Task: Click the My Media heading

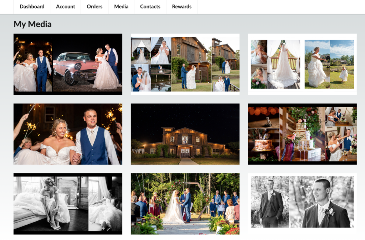Action: pos(32,24)
